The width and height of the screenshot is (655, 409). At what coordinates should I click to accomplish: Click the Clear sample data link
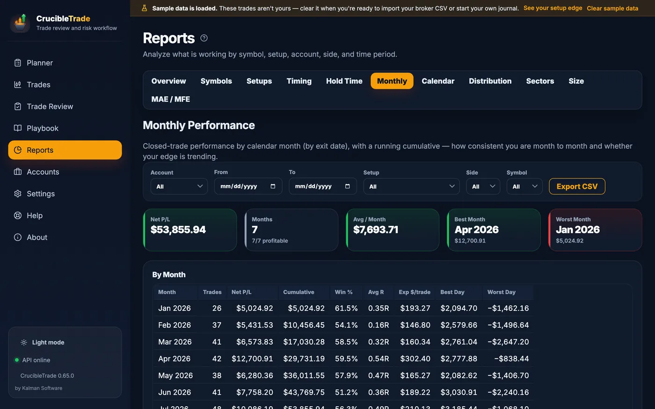[x=612, y=8]
